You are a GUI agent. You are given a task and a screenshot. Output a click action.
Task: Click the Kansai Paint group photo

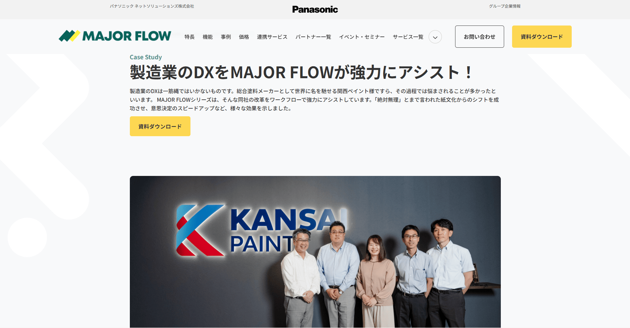[315, 252]
